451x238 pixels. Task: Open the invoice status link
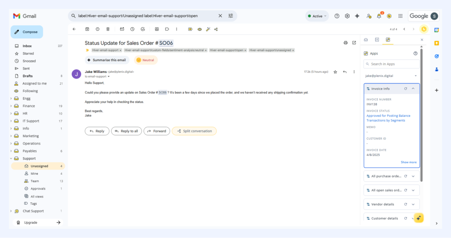(x=388, y=118)
